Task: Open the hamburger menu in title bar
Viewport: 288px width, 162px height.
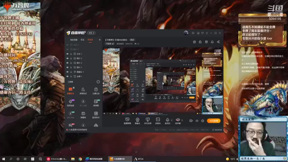Action: [x=207, y=33]
